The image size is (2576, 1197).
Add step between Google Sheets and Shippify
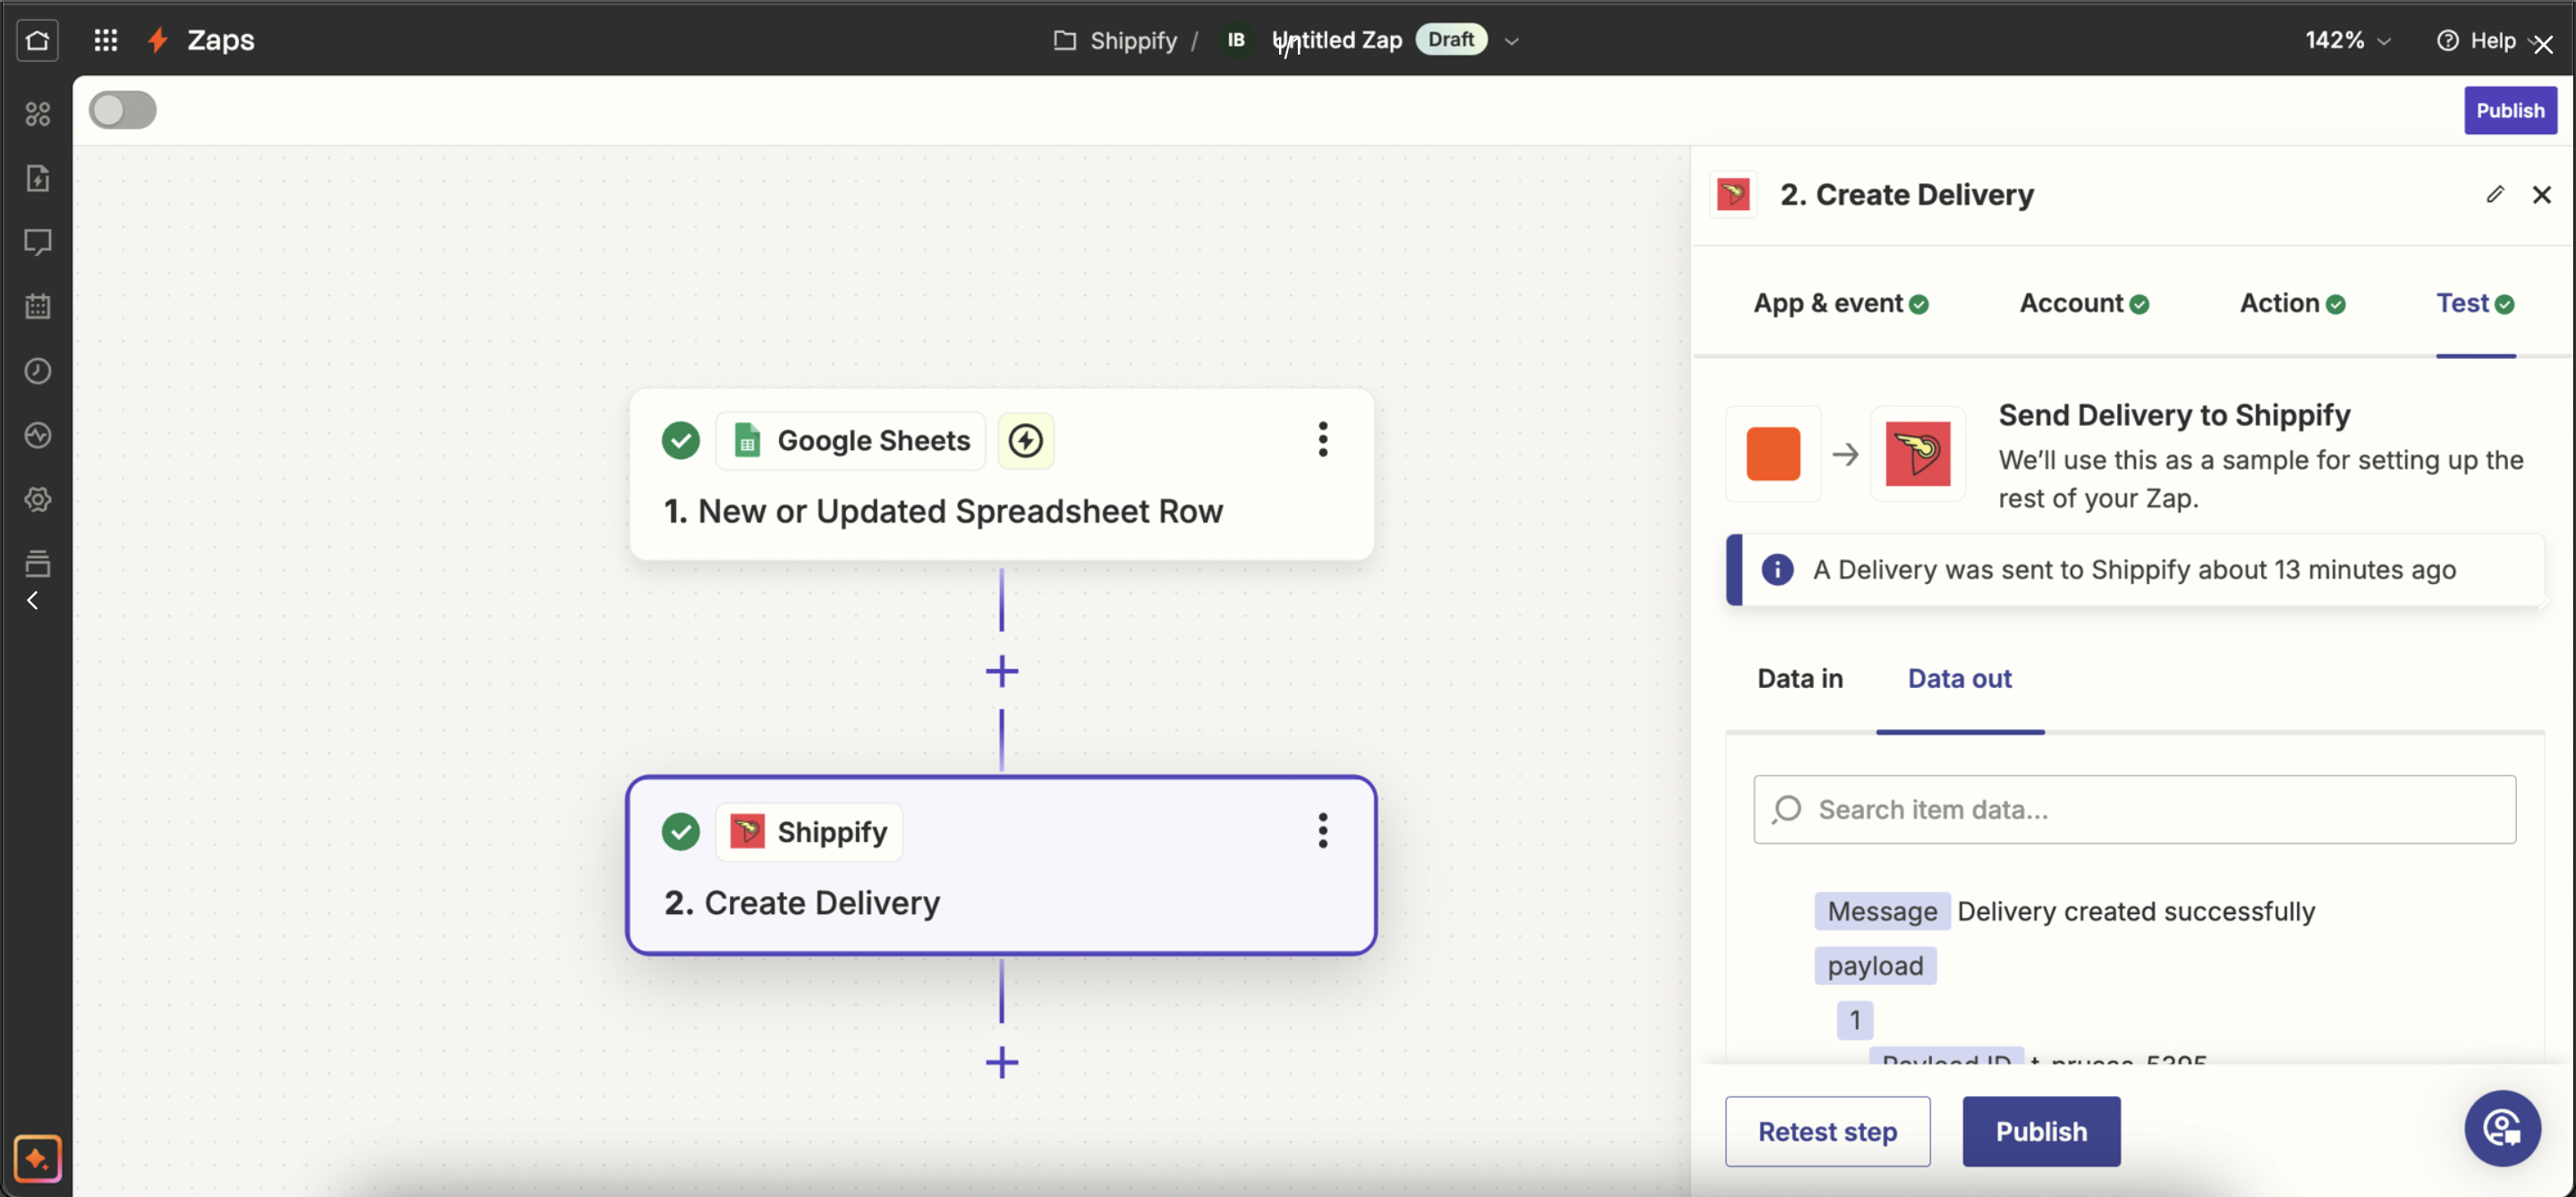[1001, 671]
